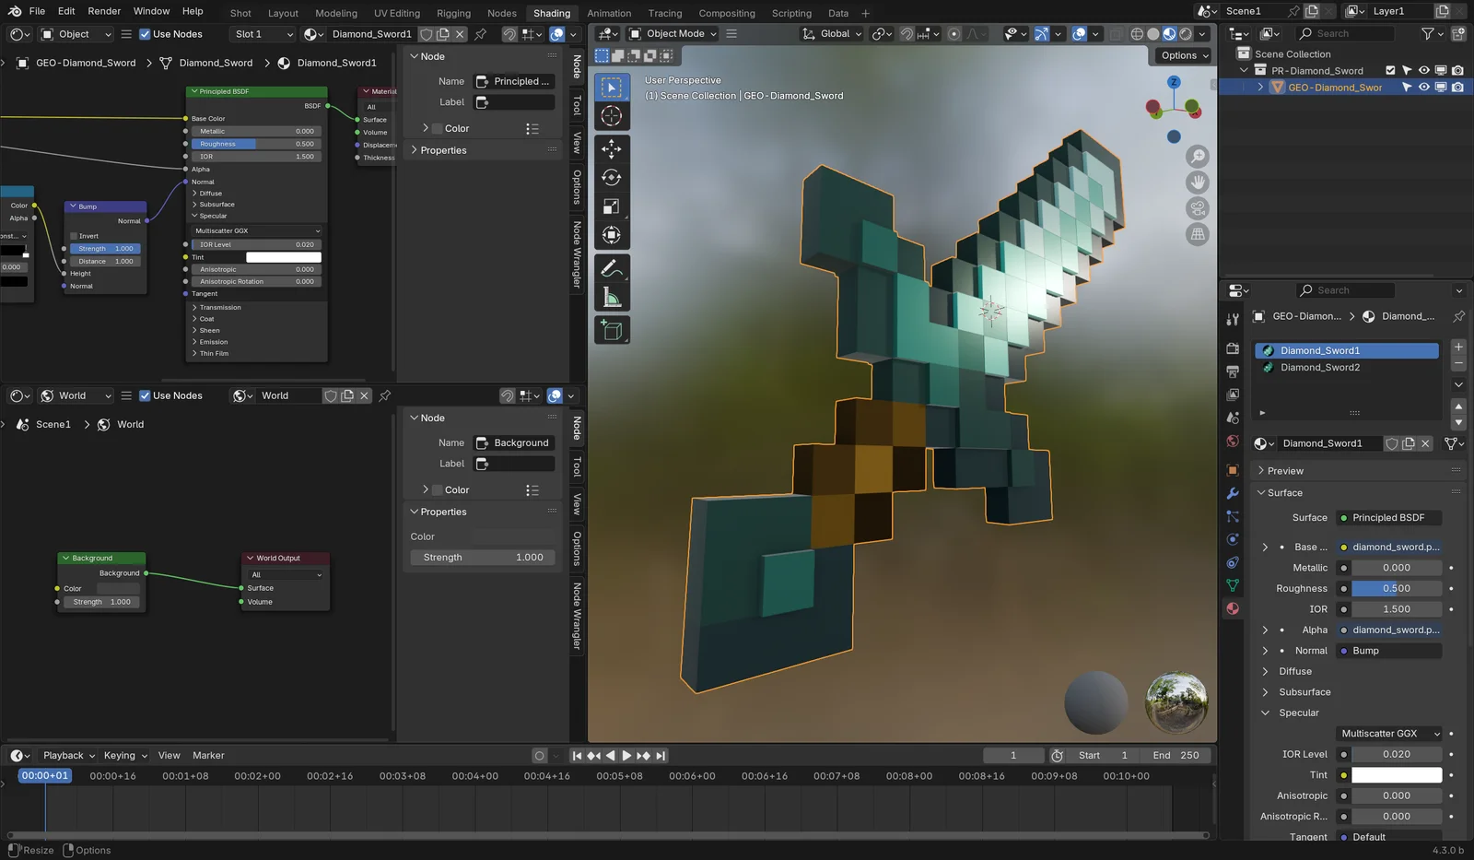The image size is (1474, 860).
Task: Open the Object Mode dropdown
Action: click(671, 33)
